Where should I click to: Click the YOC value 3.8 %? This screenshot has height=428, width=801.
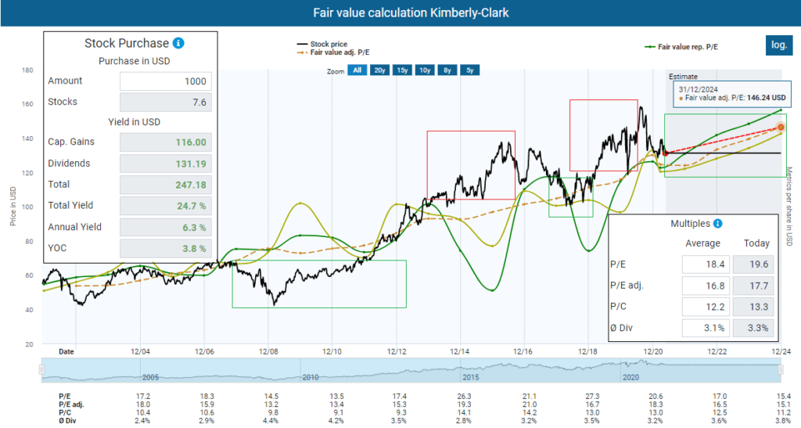pos(166,248)
